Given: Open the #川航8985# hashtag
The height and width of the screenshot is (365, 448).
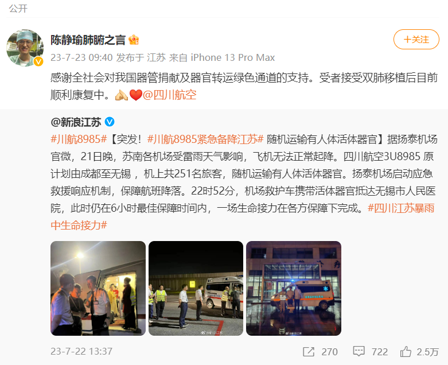Looking at the screenshot, I should tap(79, 139).
